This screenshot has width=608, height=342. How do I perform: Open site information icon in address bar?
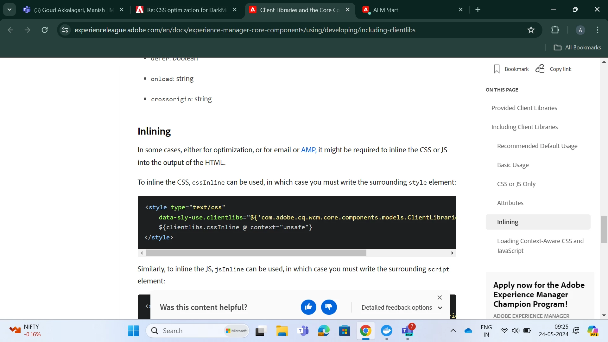coord(65,30)
